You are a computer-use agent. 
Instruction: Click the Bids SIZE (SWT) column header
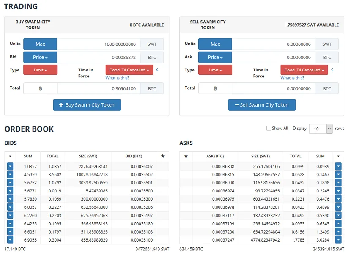click(x=88, y=156)
